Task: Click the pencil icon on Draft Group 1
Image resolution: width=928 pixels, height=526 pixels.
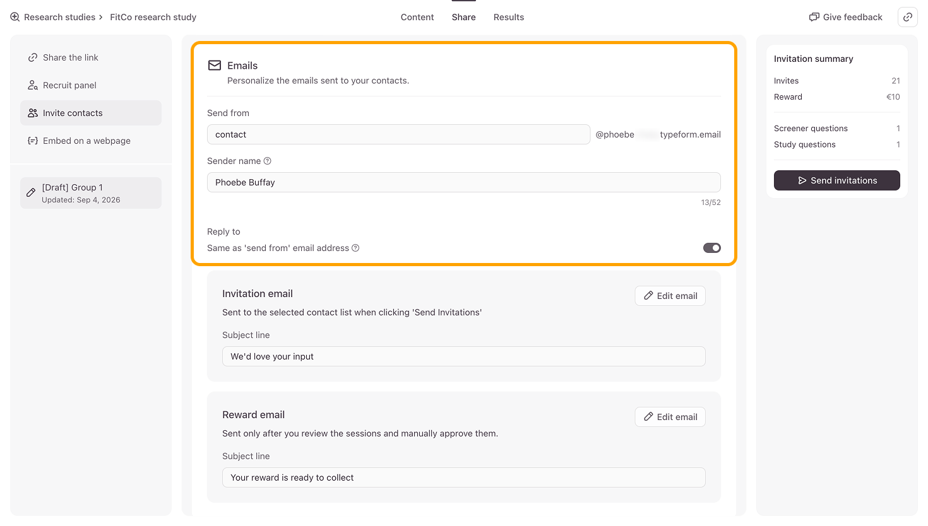Action: (x=31, y=193)
